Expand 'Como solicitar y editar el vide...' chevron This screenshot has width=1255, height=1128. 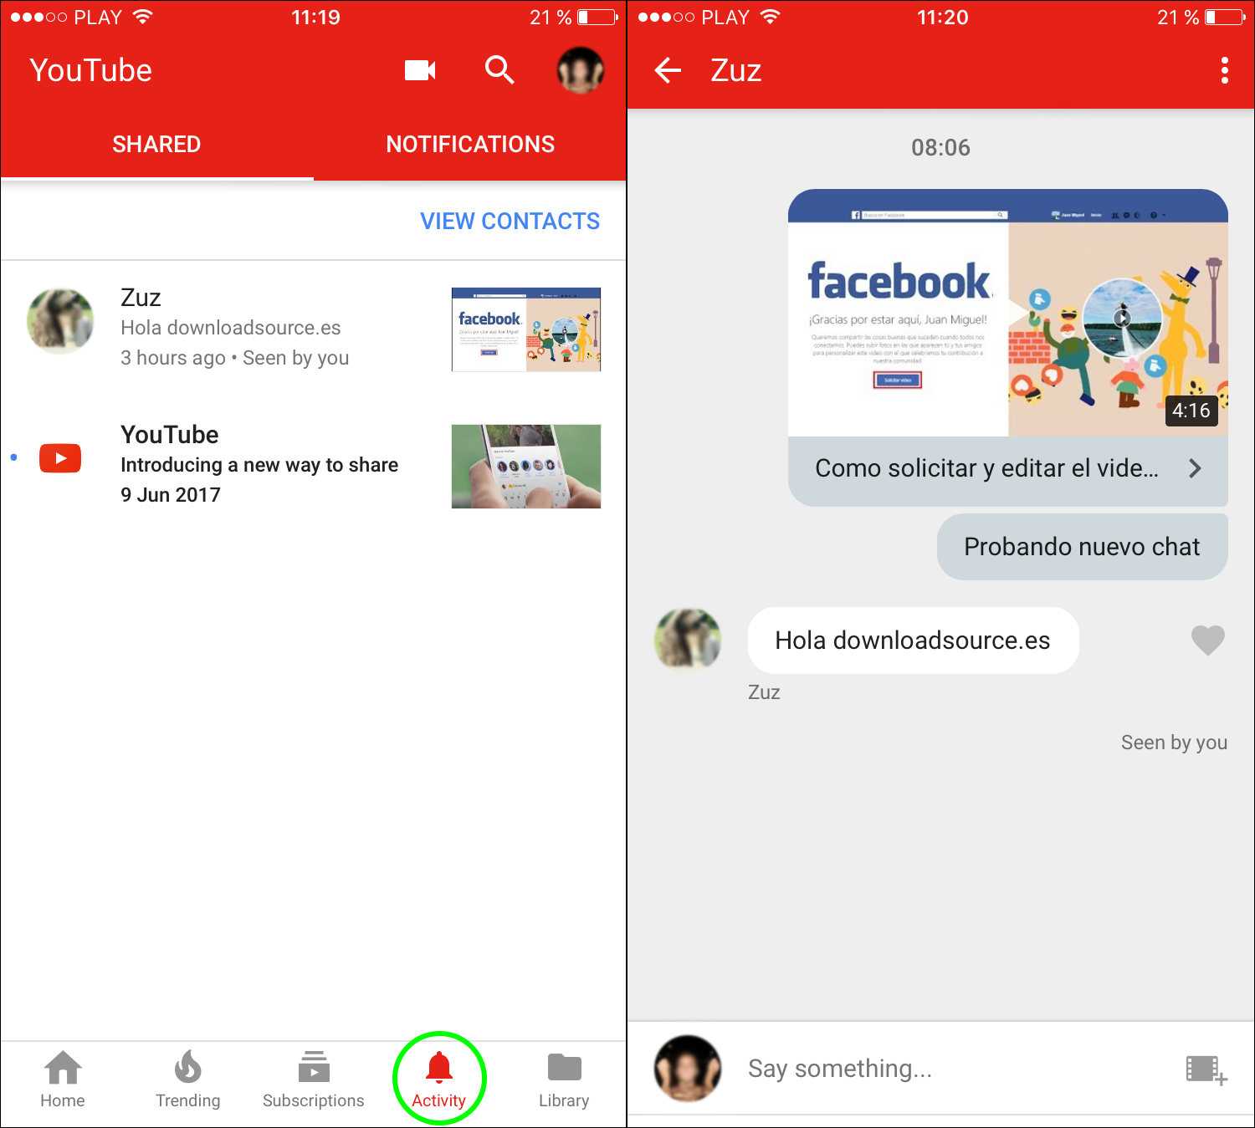(x=1195, y=468)
